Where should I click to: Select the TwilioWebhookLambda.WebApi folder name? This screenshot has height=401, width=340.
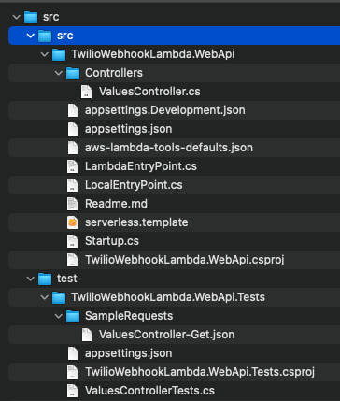click(x=153, y=54)
